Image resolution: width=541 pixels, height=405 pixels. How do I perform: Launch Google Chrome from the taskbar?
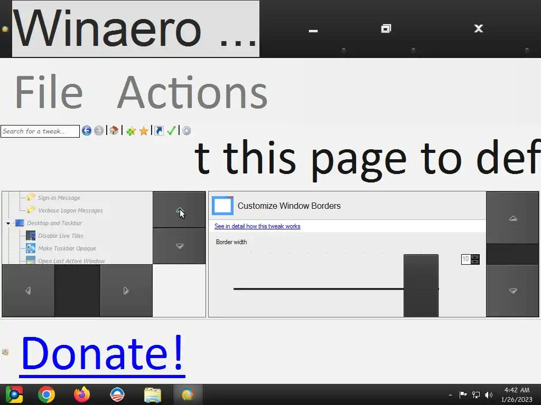coord(46,394)
